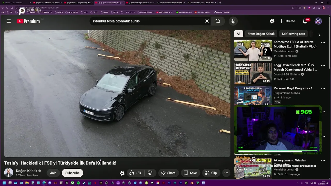Open Premiere Pro from the taskbar
331x186 pixels.
[x=180, y=183]
